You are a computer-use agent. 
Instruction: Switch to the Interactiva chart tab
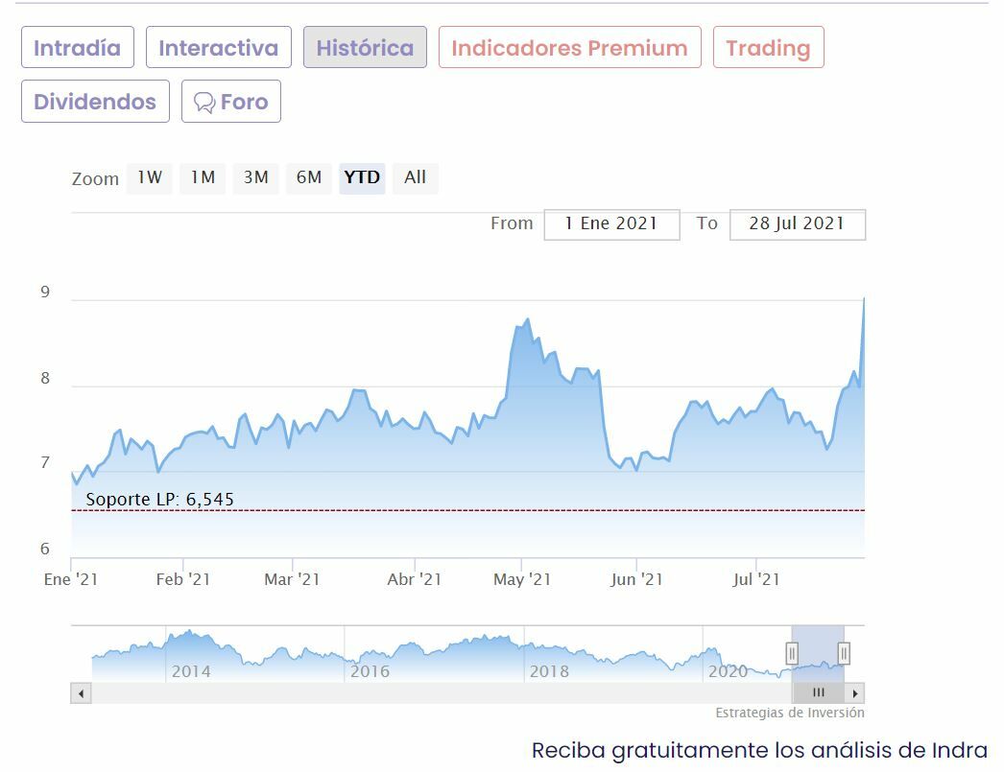click(218, 48)
